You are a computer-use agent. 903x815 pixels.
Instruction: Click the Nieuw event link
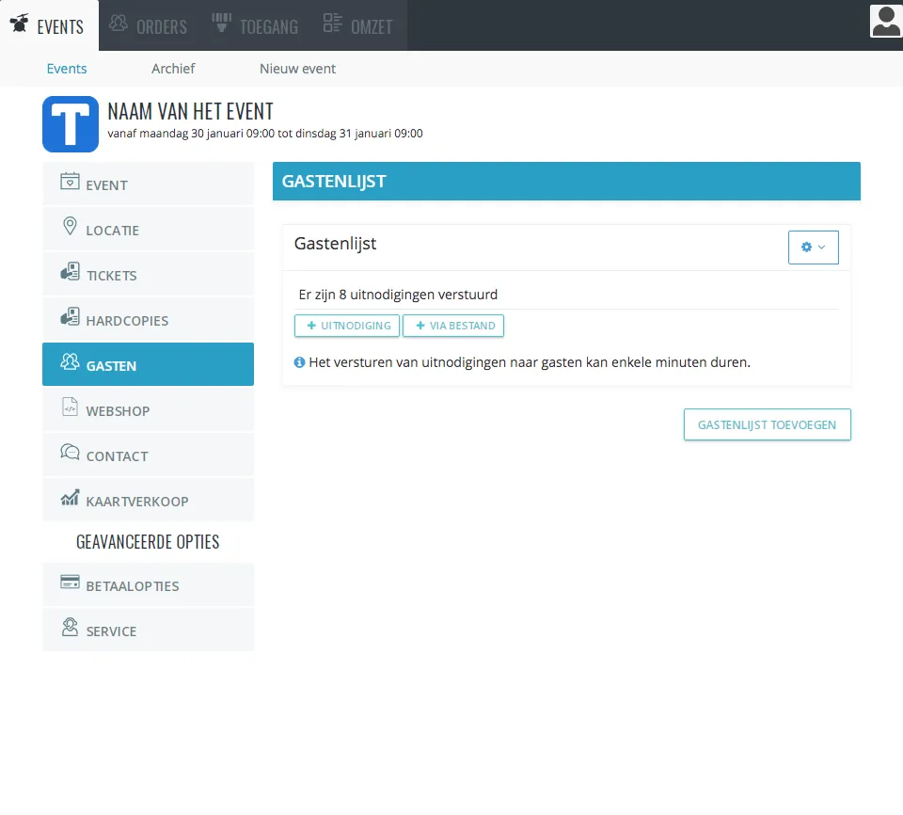[x=297, y=69]
